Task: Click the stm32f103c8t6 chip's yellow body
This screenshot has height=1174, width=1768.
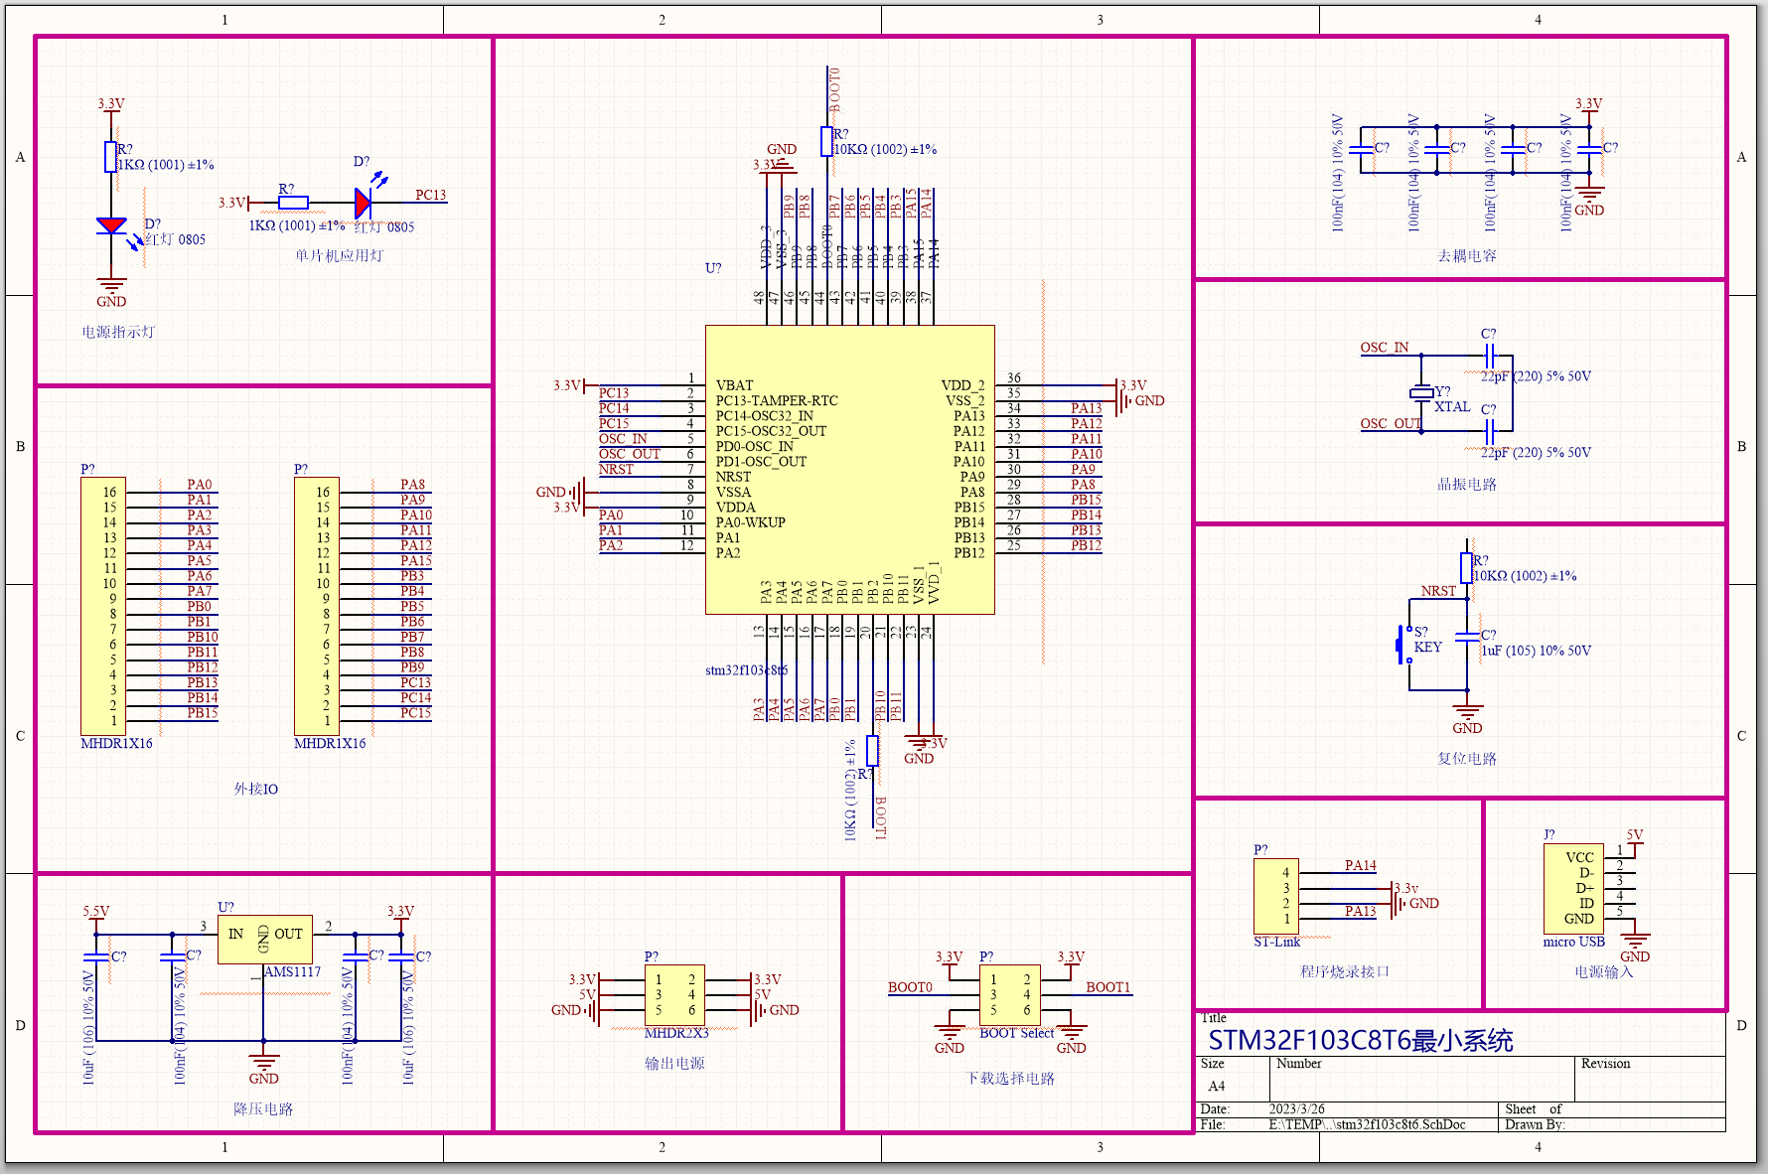Action: (849, 469)
